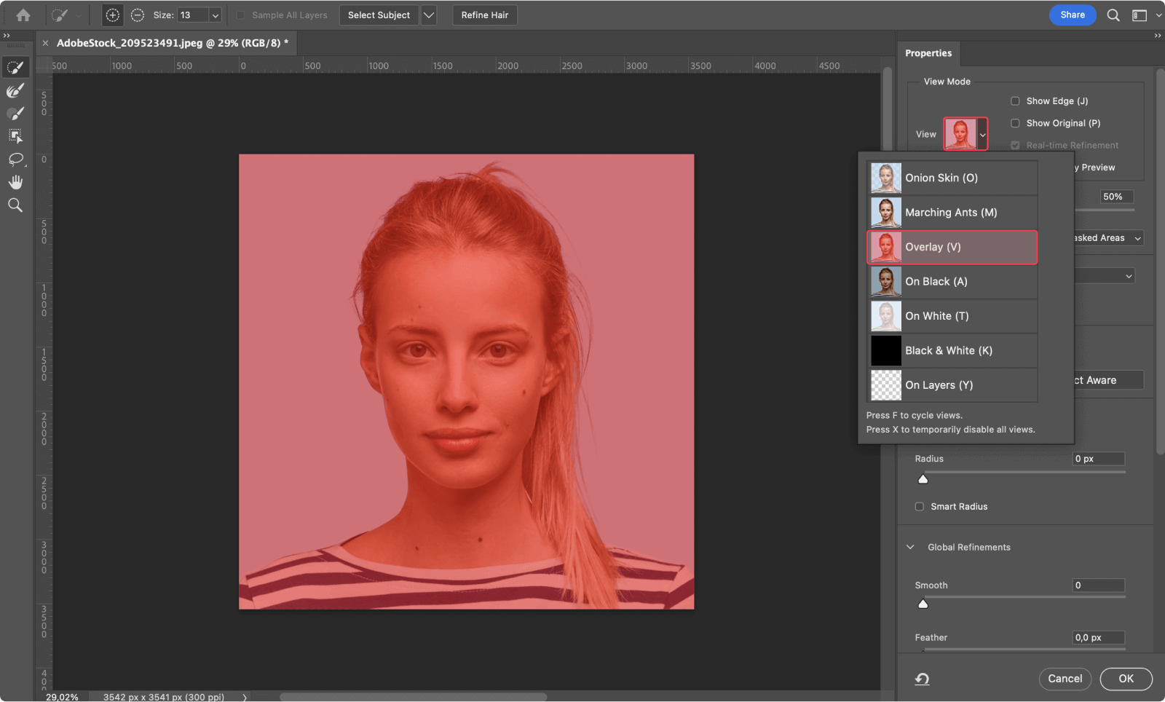Select the Lasso tool
The image size is (1165, 702).
15,159
